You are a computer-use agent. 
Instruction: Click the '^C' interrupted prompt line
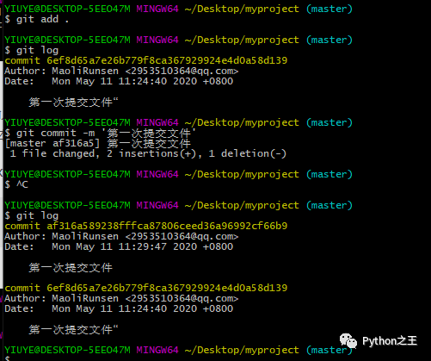(x=16, y=184)
